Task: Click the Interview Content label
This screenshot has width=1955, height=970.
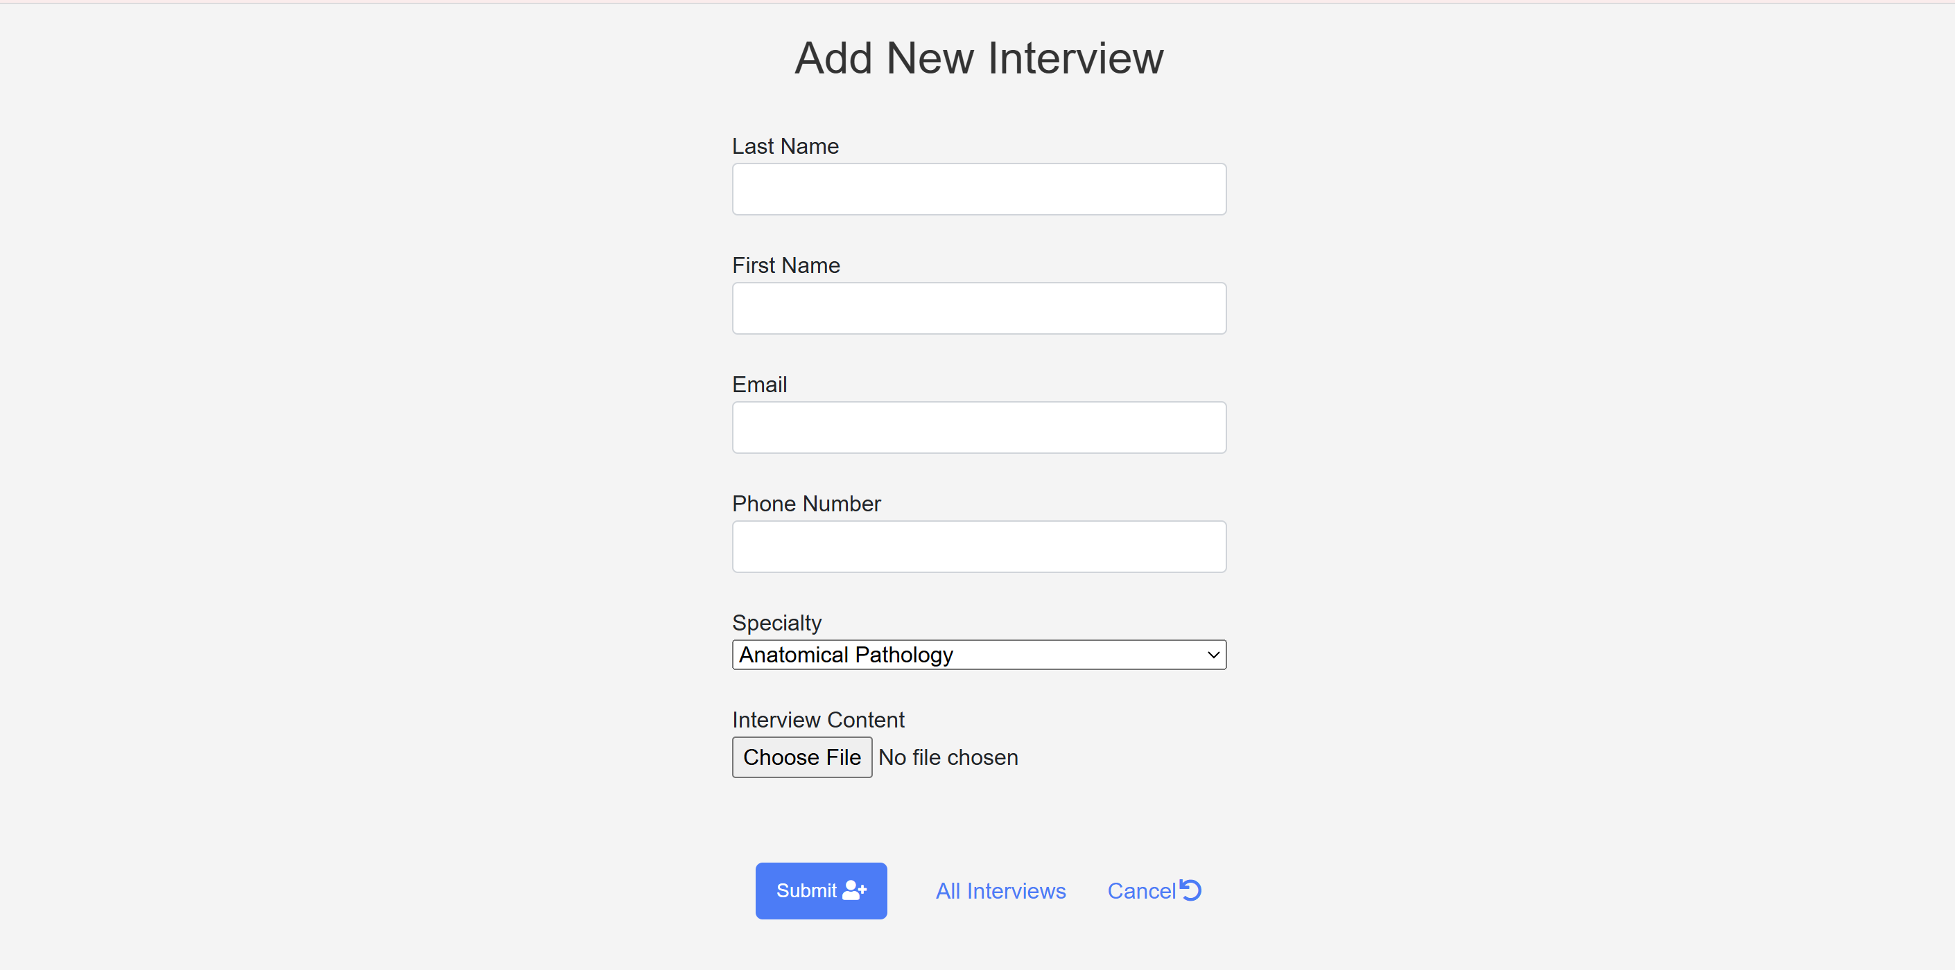Action: (x=818, y=720)
